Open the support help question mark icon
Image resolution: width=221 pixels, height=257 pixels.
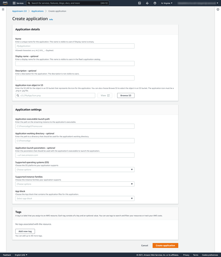tap(155, 3)
